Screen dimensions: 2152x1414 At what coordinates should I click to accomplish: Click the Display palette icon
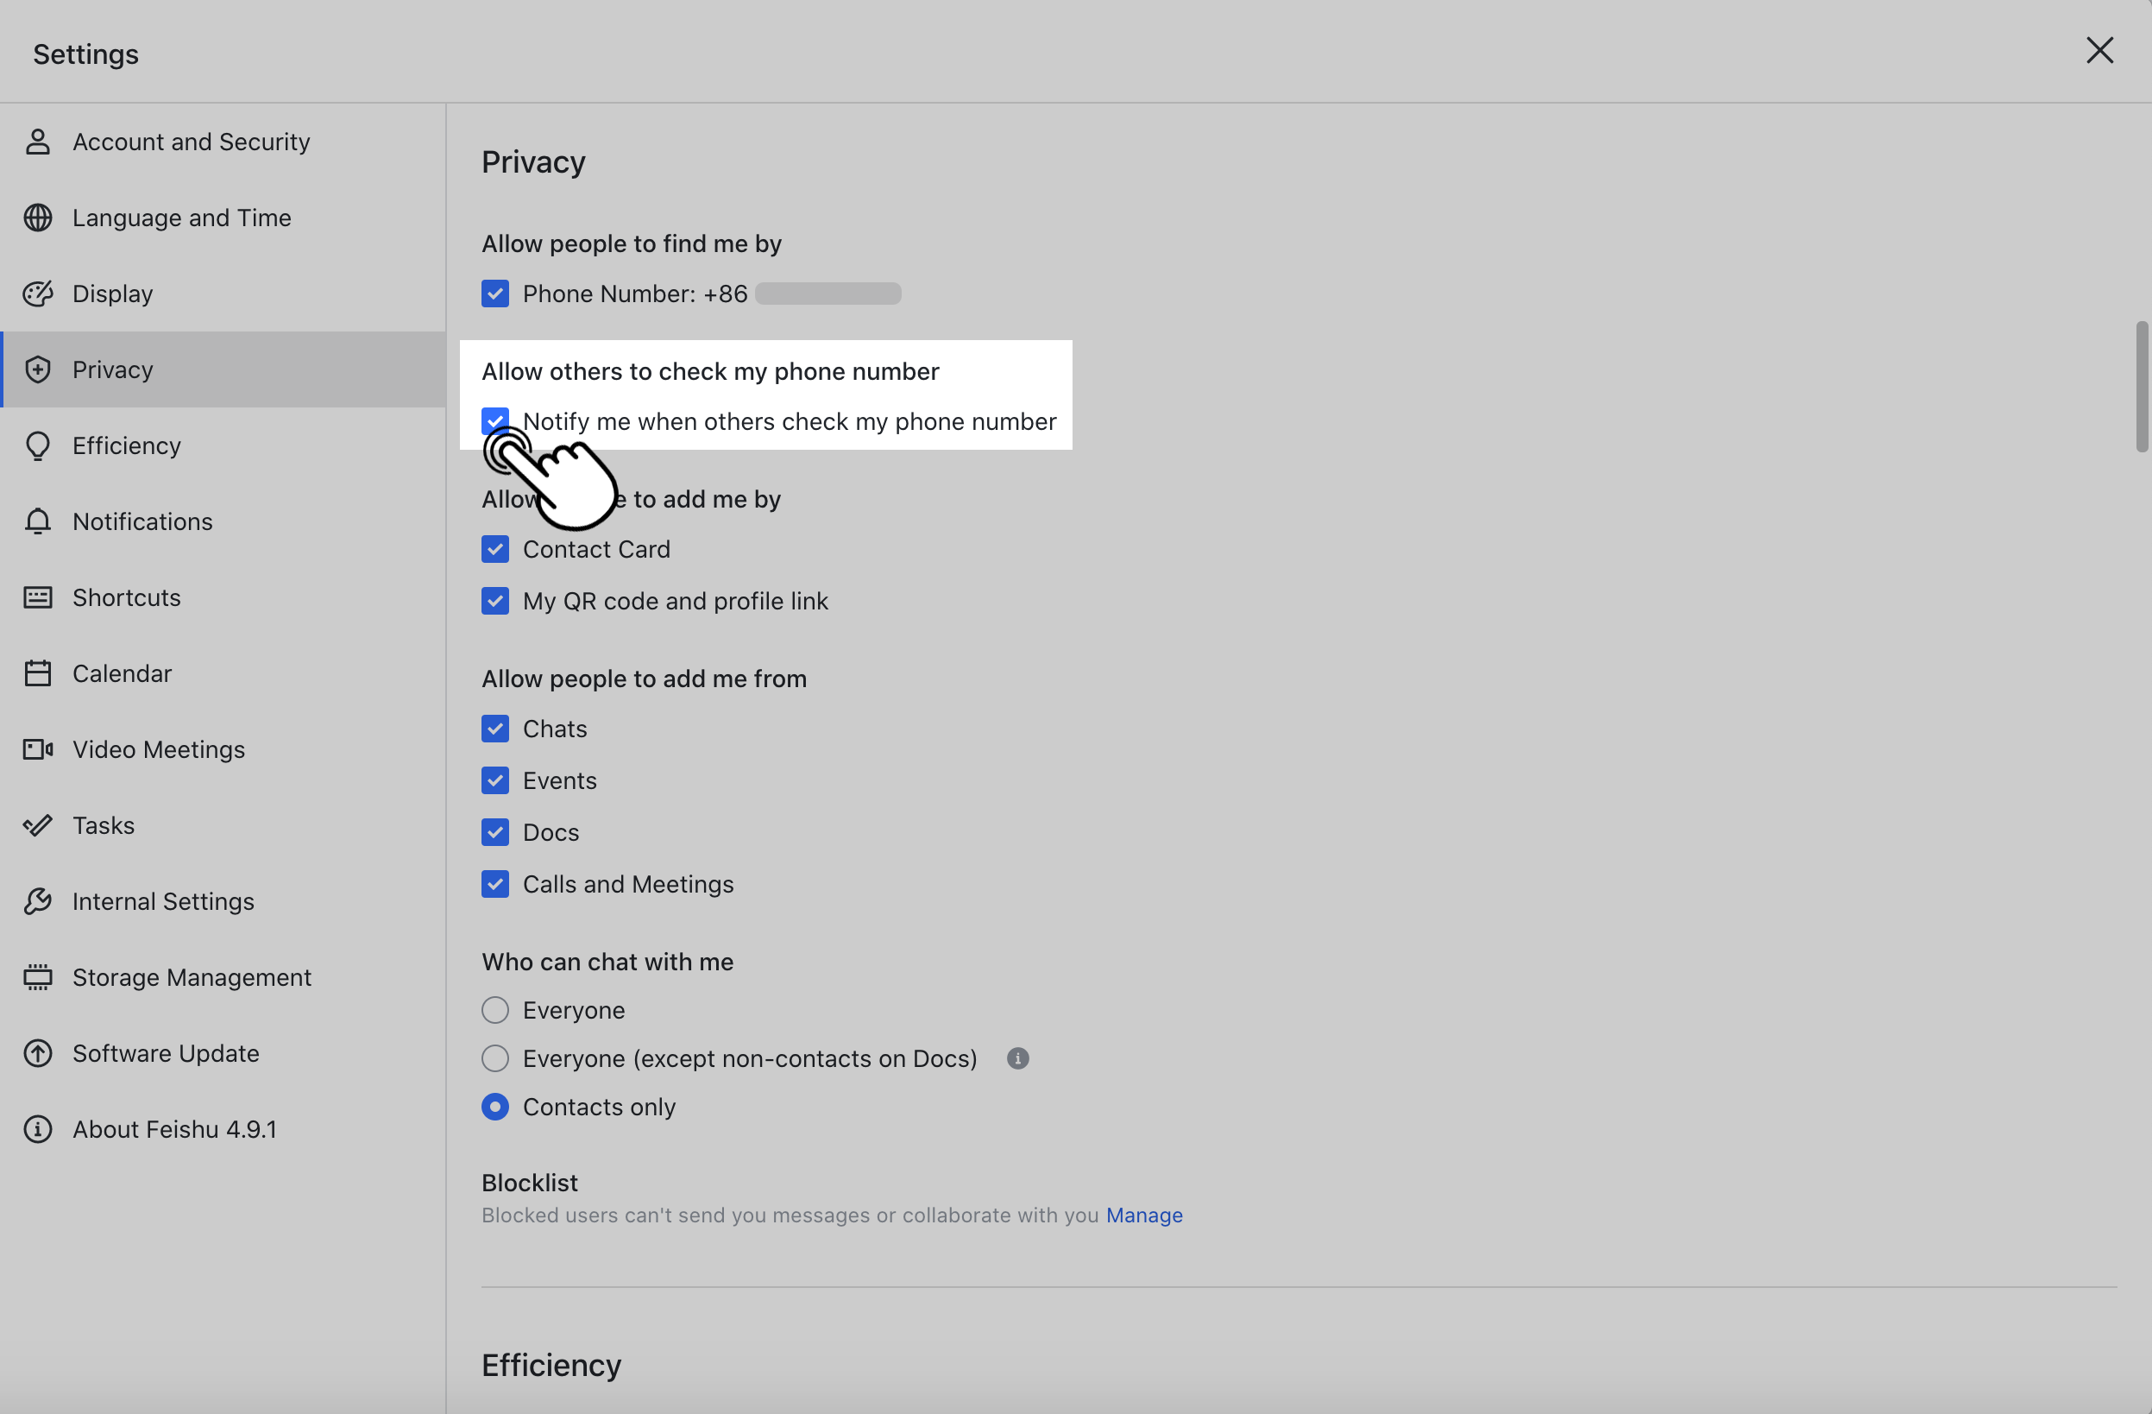pos(36,294)
